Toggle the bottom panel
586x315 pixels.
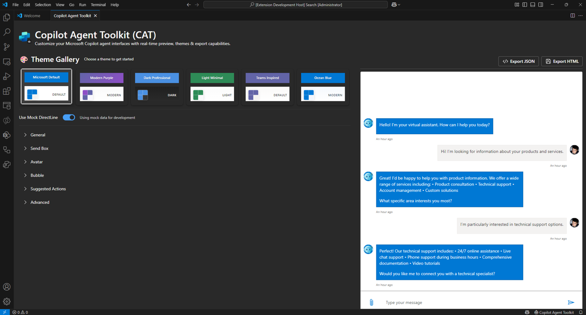(533, 5)
